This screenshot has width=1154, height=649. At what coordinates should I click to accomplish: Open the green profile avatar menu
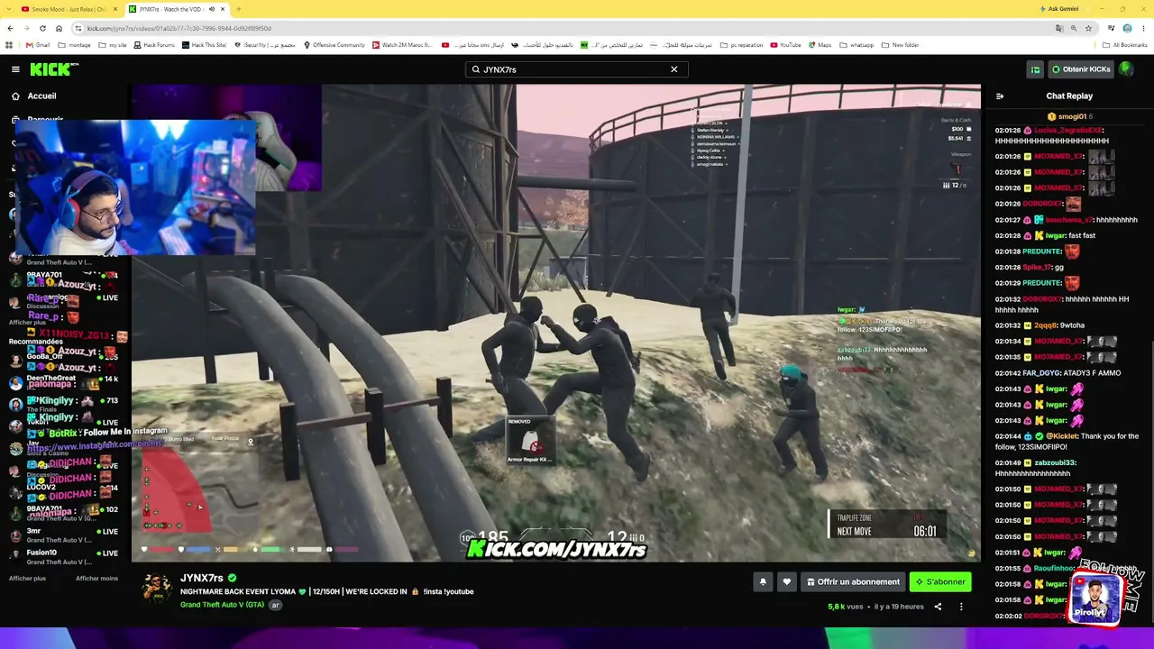click(1126, 69)
